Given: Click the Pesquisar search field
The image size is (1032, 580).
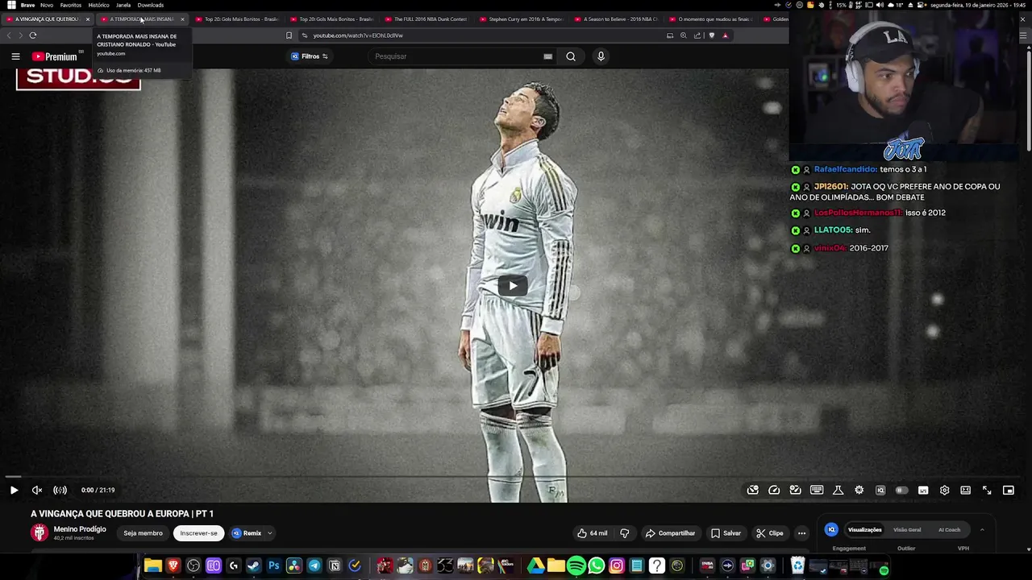Looking at the screenshot, I should tap(456, 56).
